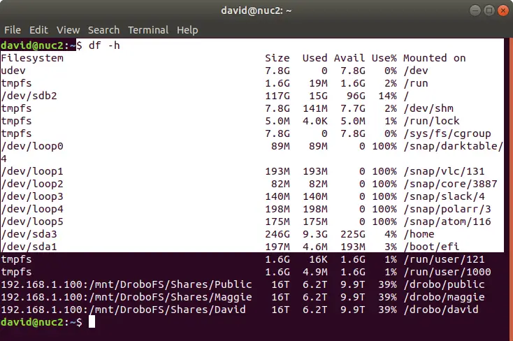Viewport: 513px width, 341px height.
Task: Click the '/run/user/1000' mount path
Action: (447, 272)
